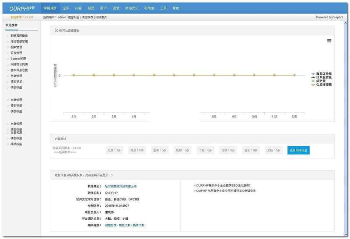The width and height of the screenshot is (350, 239).
Task: Click the OURPHP logo
Action: pyautogui.click(x=22, y=8)
